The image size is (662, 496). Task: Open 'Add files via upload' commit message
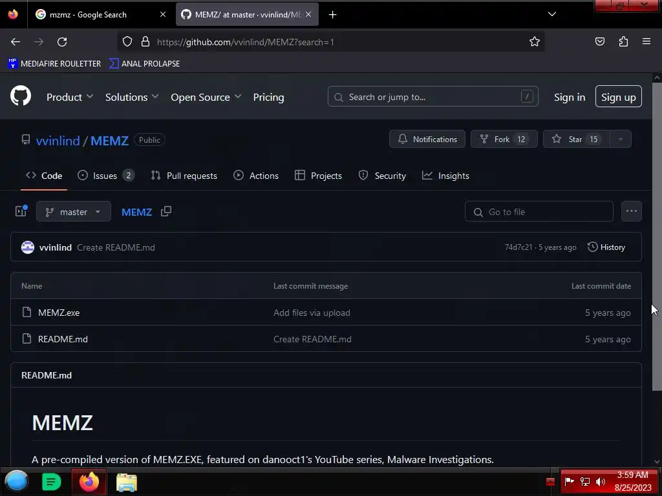click(312, 313)
